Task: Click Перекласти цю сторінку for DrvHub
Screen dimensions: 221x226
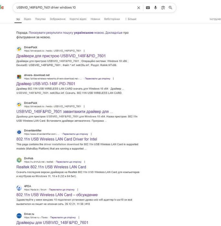Action: click(x=68, y=162)
